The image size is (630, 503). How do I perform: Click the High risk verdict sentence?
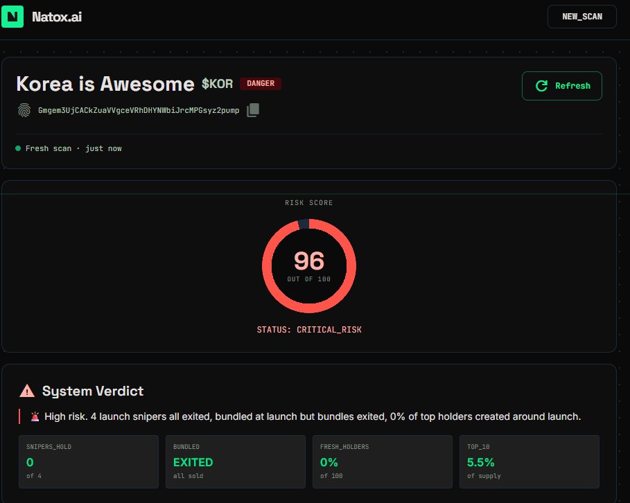[x=313, y=416]
